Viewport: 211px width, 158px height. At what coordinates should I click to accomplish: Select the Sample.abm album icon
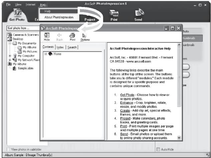point(14,68)
